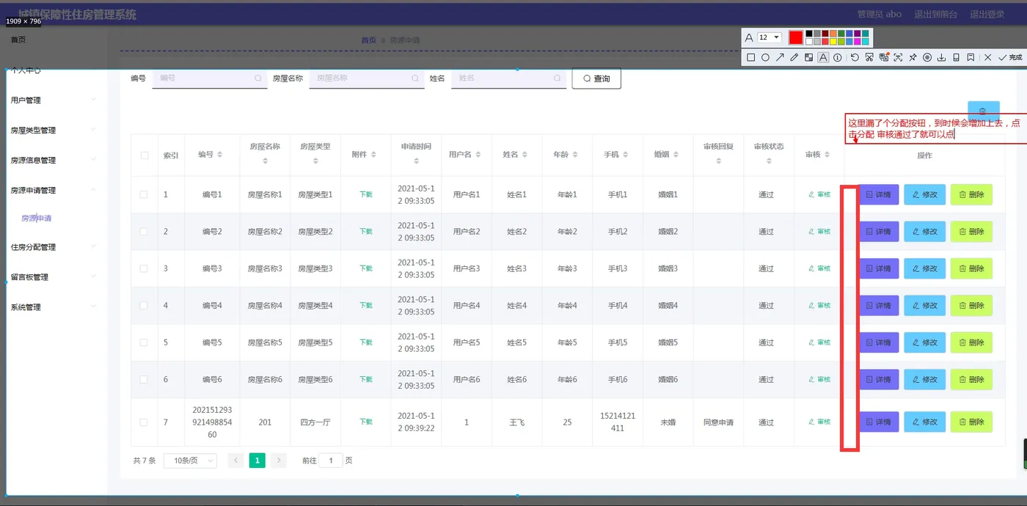Check the checkbox for row 编号1
The image size is (1027, 506).
tap(144, 194)
